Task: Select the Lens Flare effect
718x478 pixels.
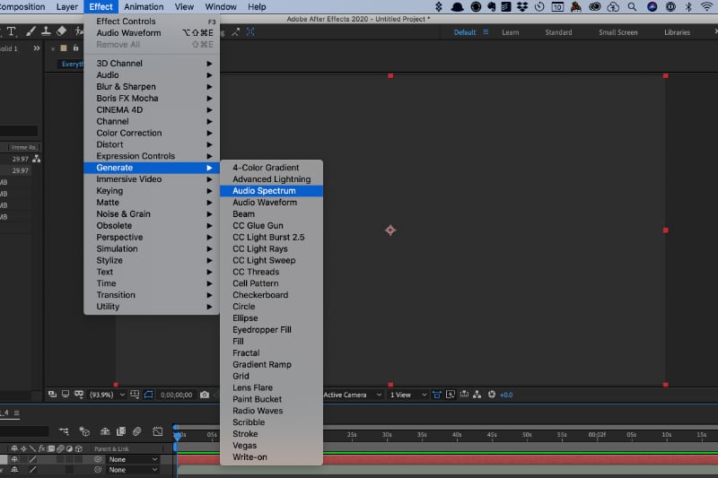Action: [x=271, y=387]
